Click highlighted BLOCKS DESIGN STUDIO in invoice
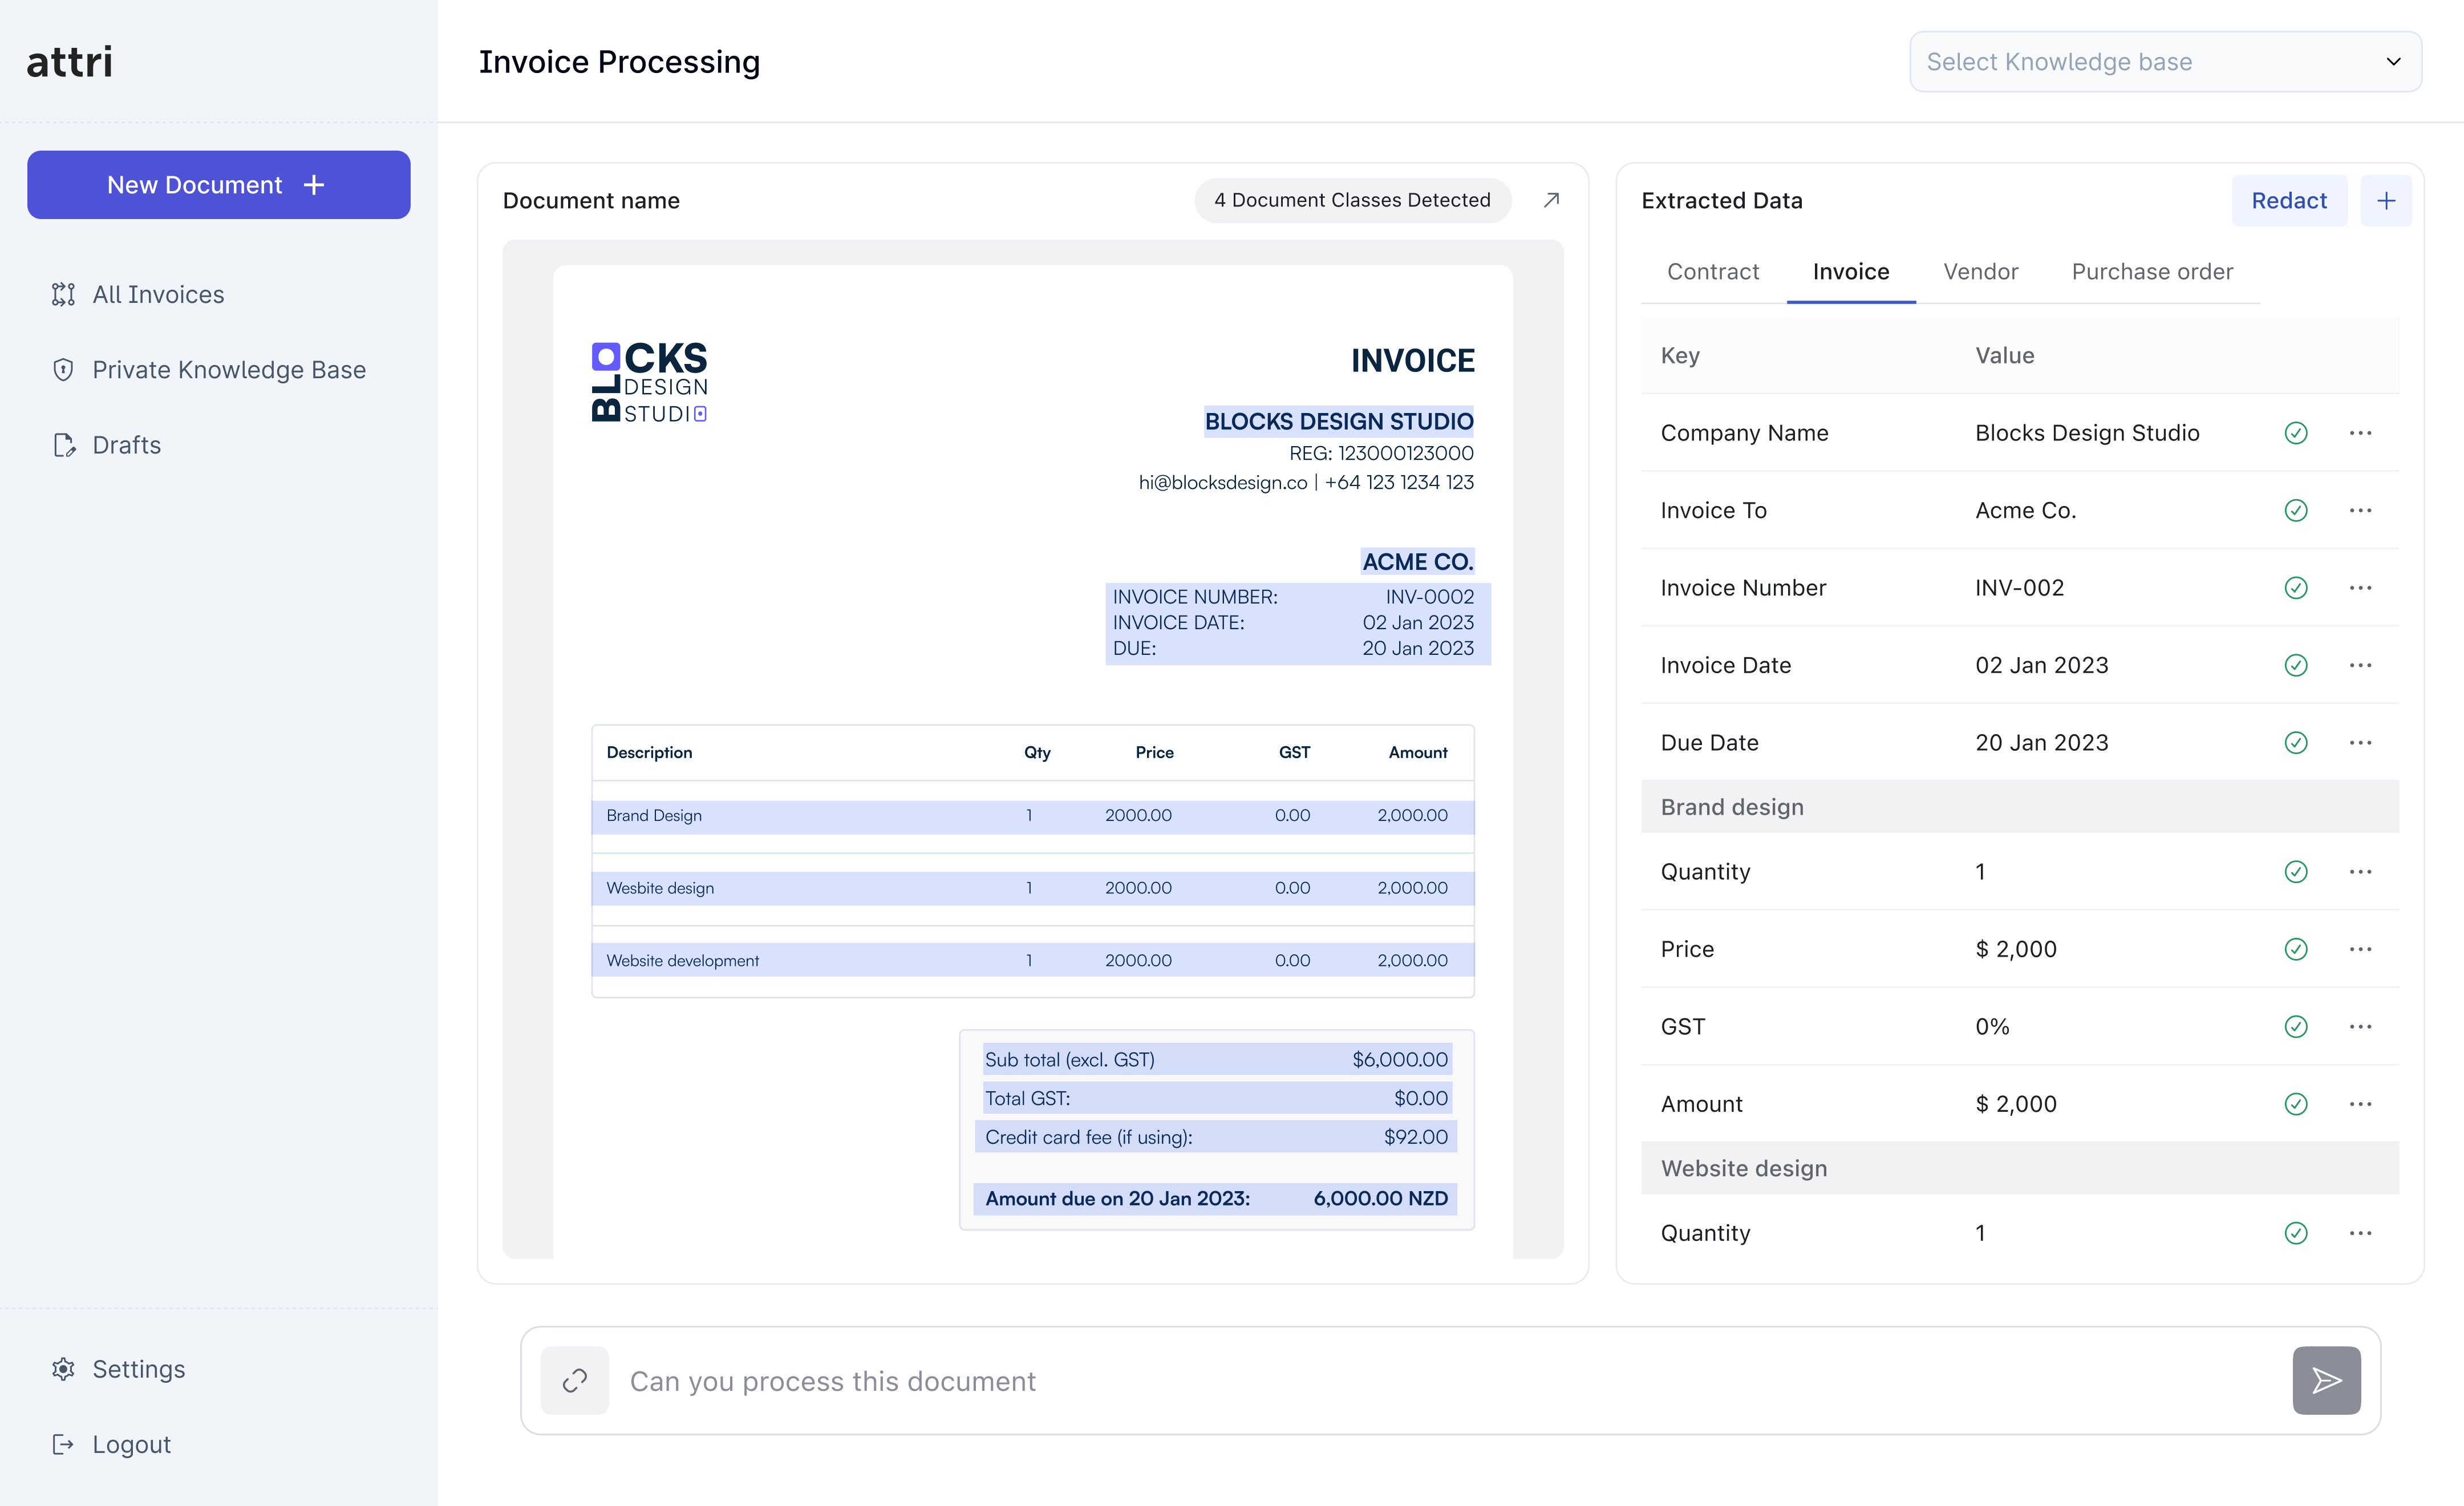 coord(1339,421)
